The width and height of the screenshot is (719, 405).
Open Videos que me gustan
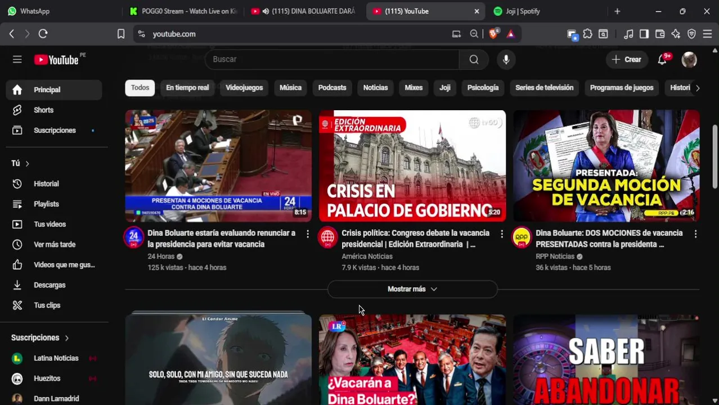(54, 265)
